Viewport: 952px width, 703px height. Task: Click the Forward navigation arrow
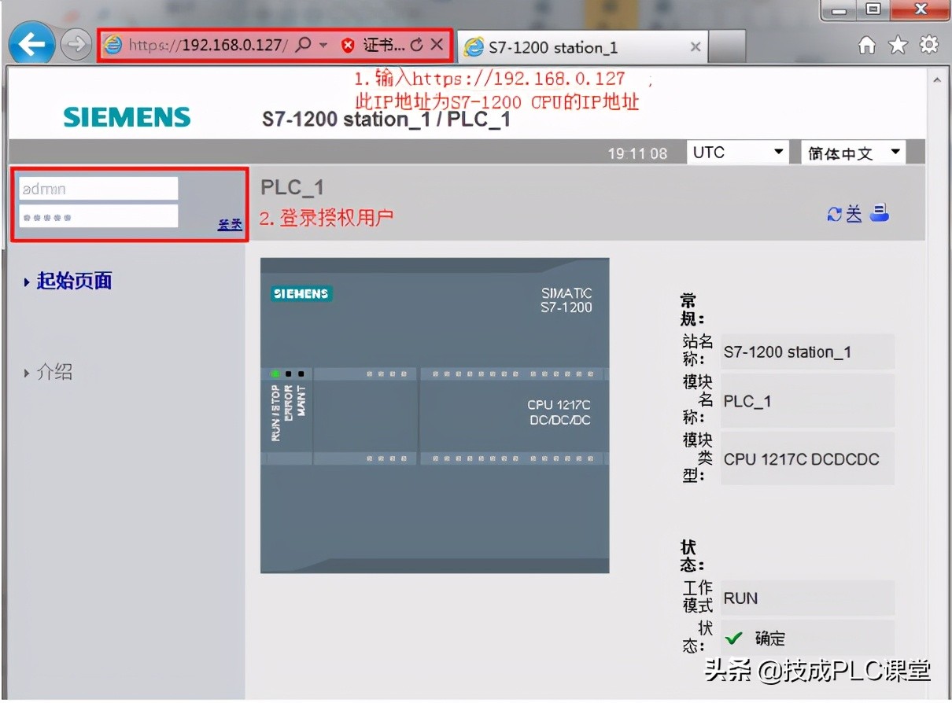coord(76,44)
